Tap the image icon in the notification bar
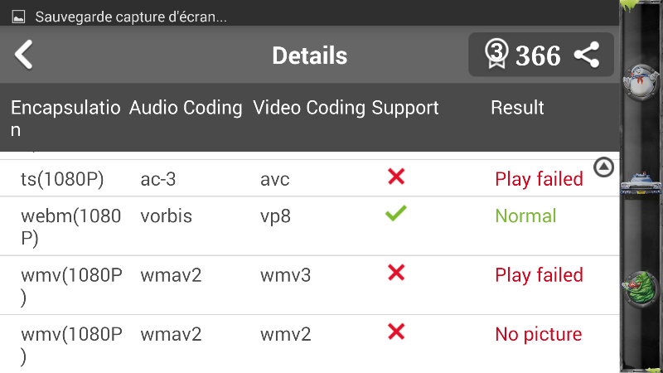 pos(19,16)
